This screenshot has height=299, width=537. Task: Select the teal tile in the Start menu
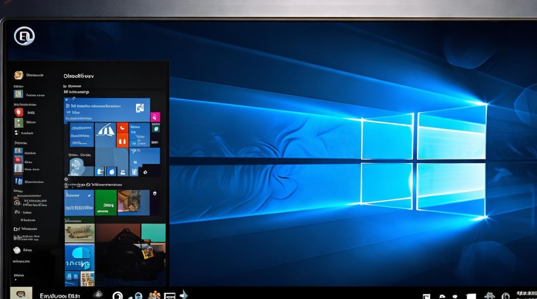[x=153, y=233]
